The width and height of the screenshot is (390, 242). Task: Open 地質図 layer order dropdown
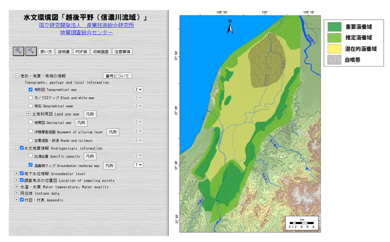coord(138,122)
